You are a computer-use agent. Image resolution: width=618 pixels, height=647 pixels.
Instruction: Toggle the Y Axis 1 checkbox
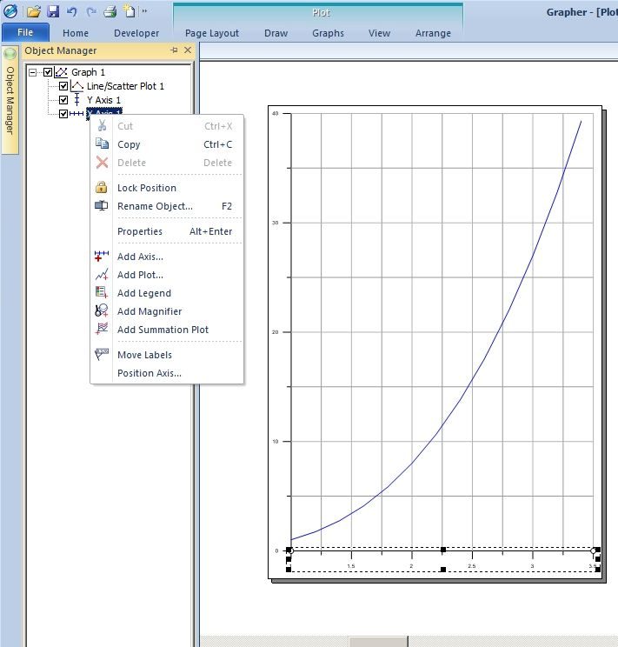pos(63,100)
